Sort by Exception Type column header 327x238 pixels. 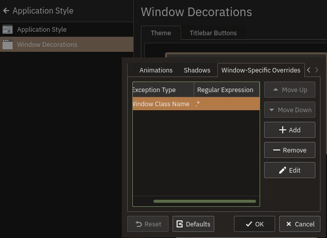[163, 90]
